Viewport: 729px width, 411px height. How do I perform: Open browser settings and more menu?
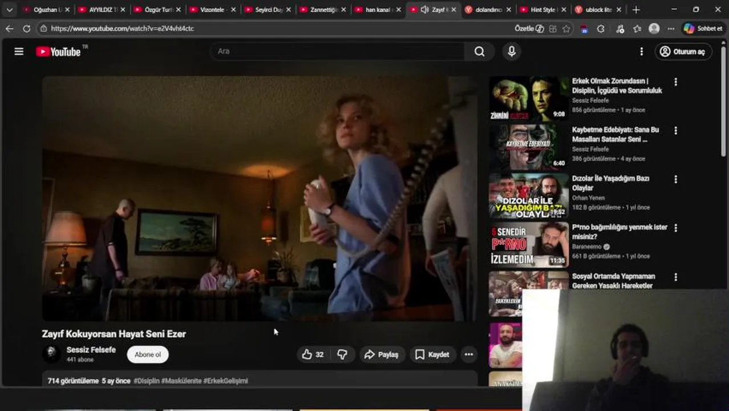pyautogui.click(x=671, y=29)
